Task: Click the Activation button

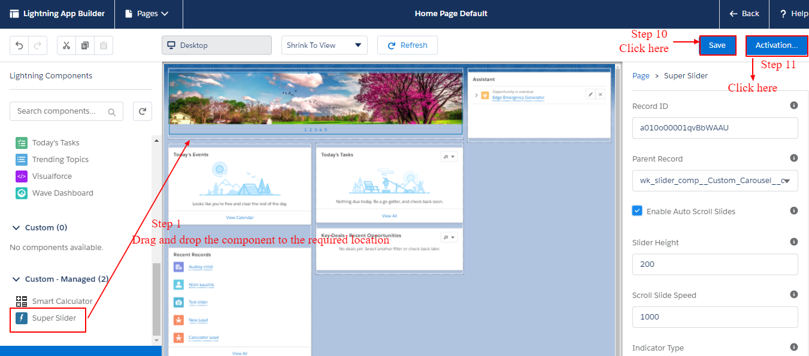Action: pyautogui.click(x=777, y=45)
